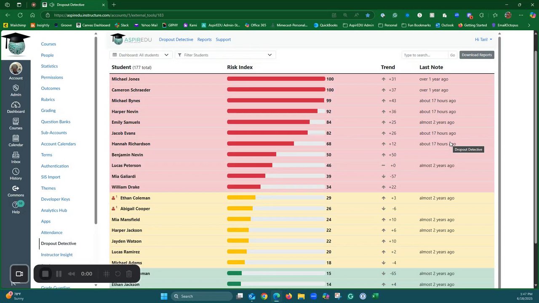The width and height of the screenshot is (539, 303).
Task: Click the Type to search field
Action: [425, 55]
